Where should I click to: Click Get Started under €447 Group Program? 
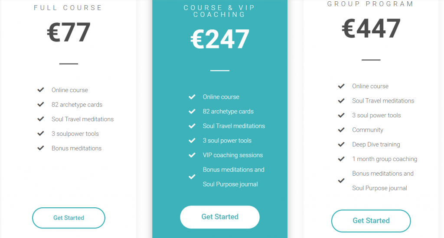click(371, 221)
